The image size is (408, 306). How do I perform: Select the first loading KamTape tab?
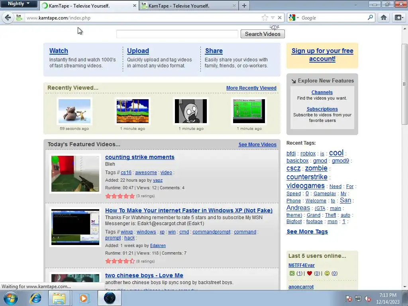click(x=89, y=6)
